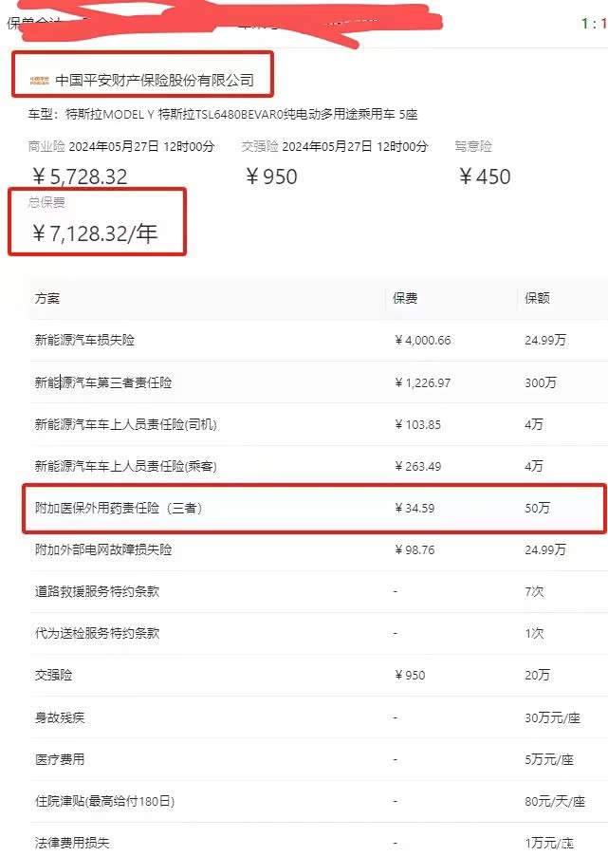608x856 pixels.
Task: Select the 附加医保外用药责任险（三者）row
Action: coord(119,509)
